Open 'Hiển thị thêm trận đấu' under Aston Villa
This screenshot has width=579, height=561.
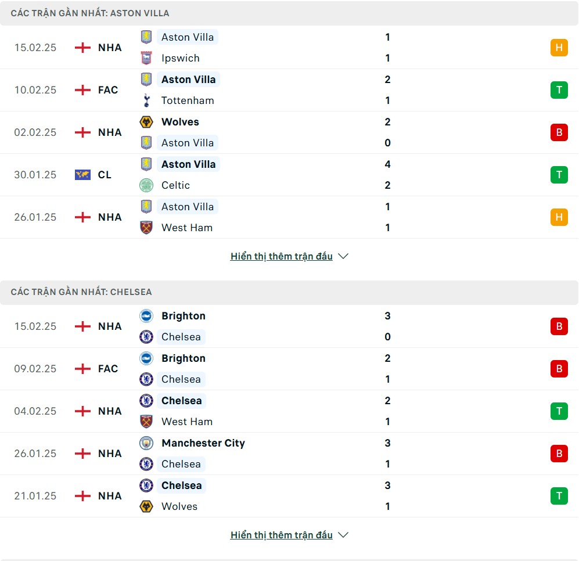point(281,256)
